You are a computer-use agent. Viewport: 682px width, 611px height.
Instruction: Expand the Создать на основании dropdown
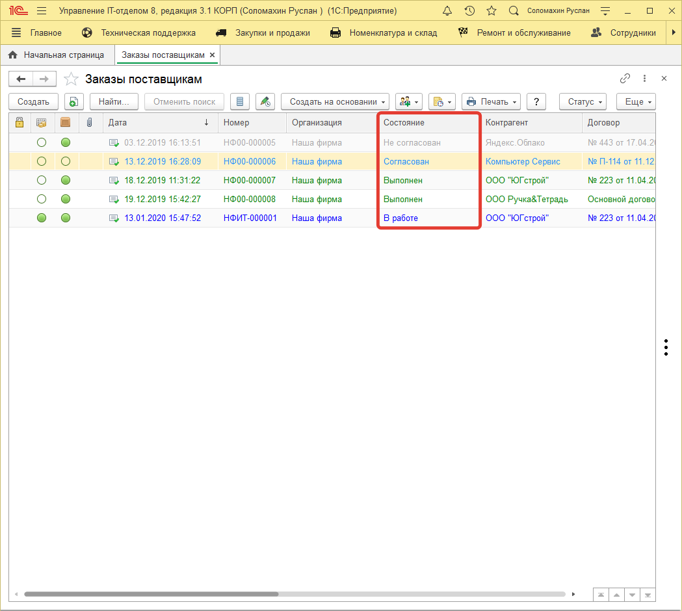pyautogui.click(x=335, y=101)
